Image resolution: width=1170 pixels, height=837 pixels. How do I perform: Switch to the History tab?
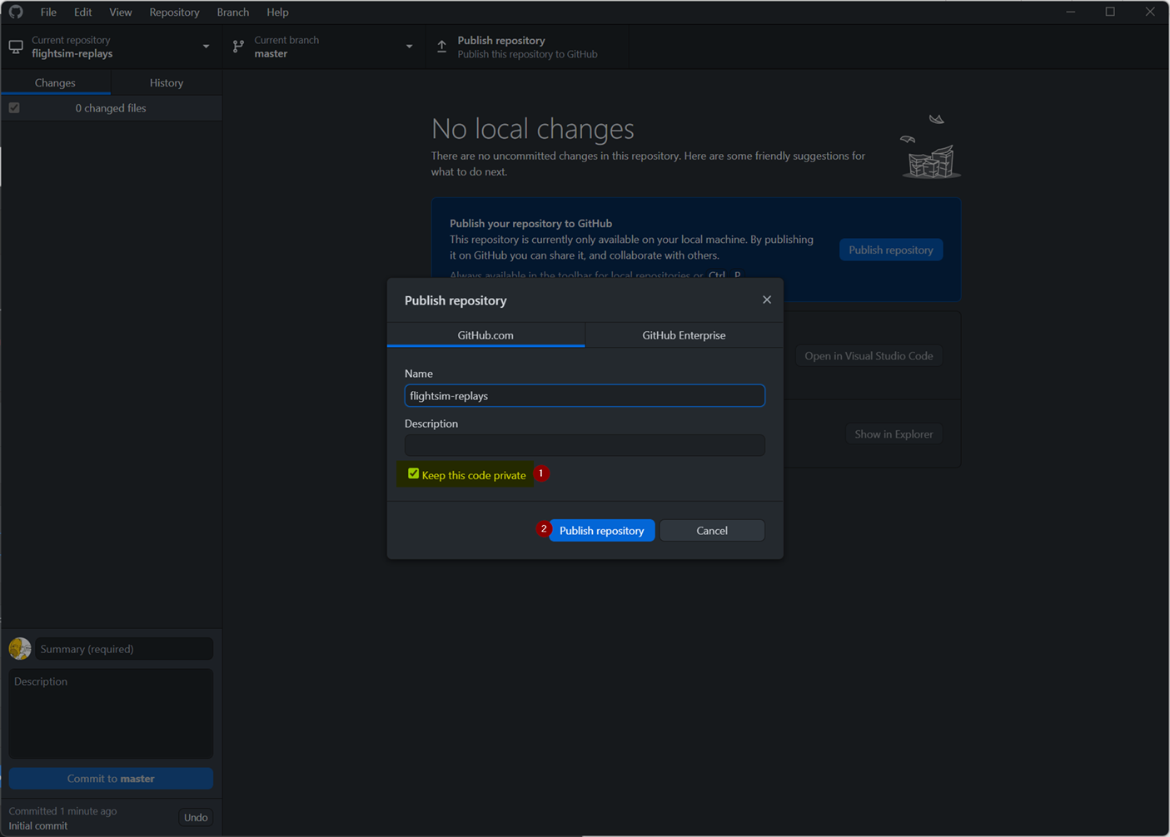click(x=167, y=82)
